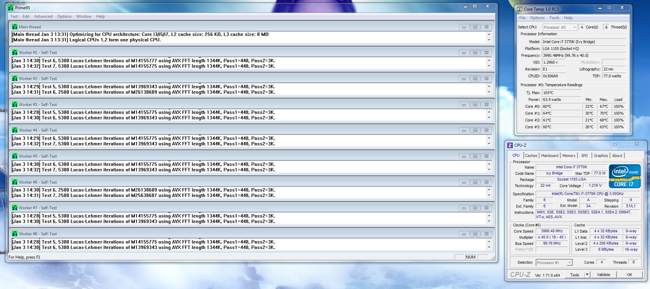650x289 pixels.
Task: Open Tools menu in Core Temp
Action: [x=554, y=18]
